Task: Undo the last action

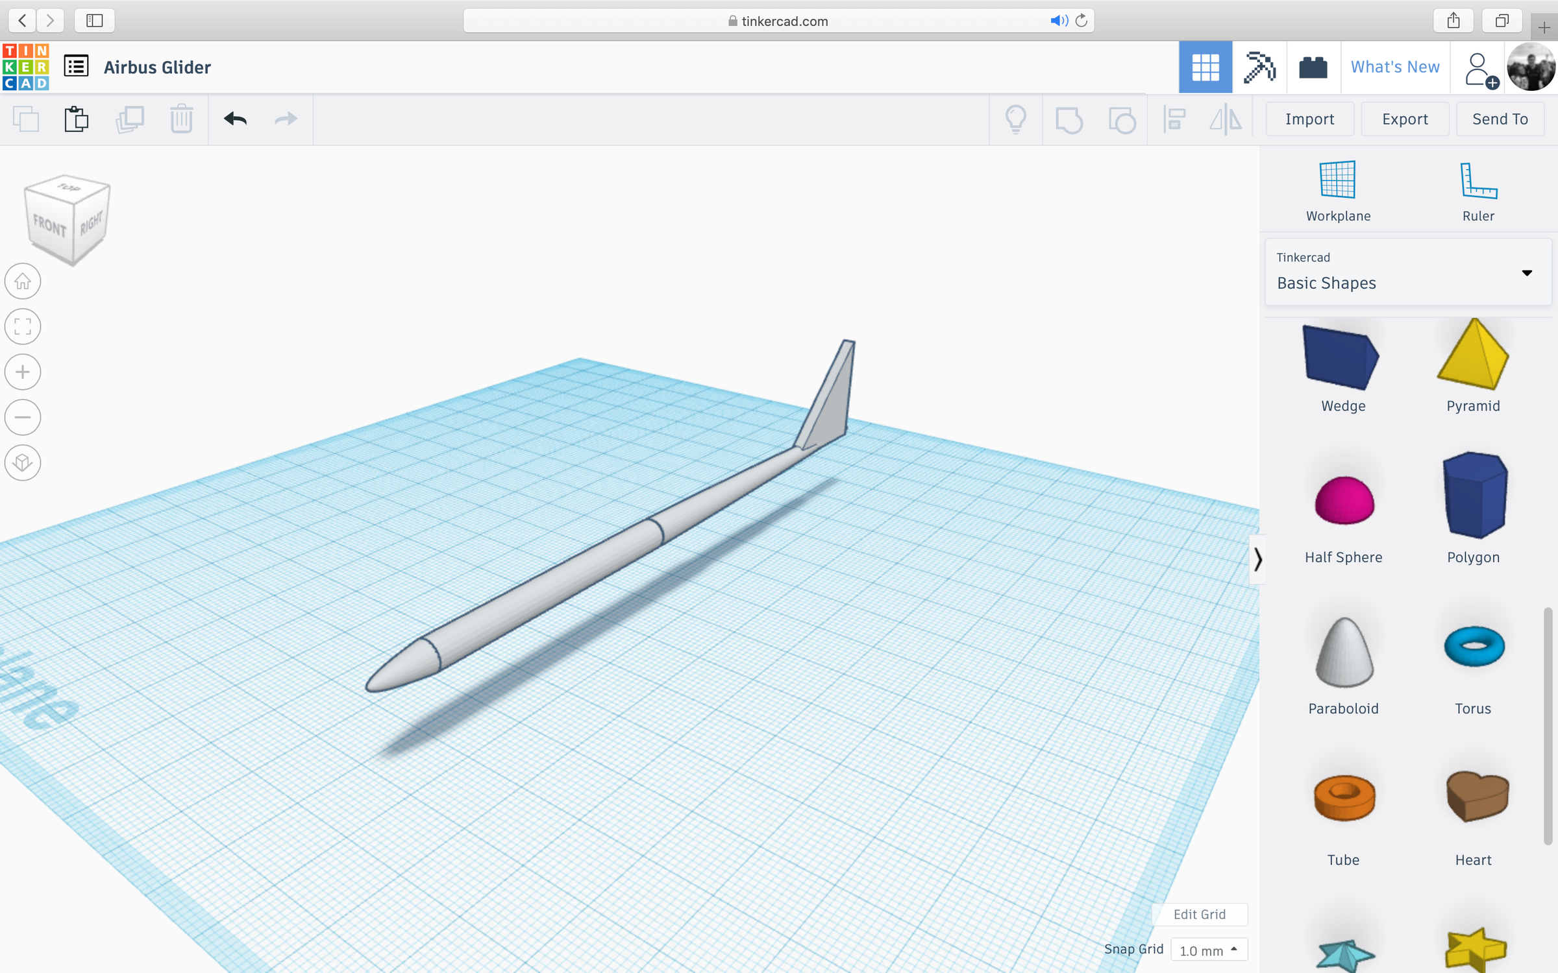Action: point(236,119)
